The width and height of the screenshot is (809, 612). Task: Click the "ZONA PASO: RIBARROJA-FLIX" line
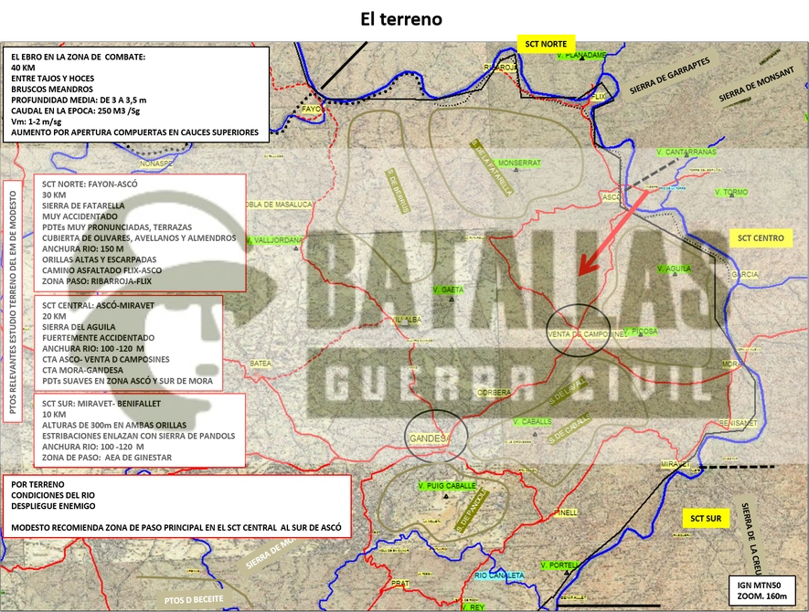97,281
